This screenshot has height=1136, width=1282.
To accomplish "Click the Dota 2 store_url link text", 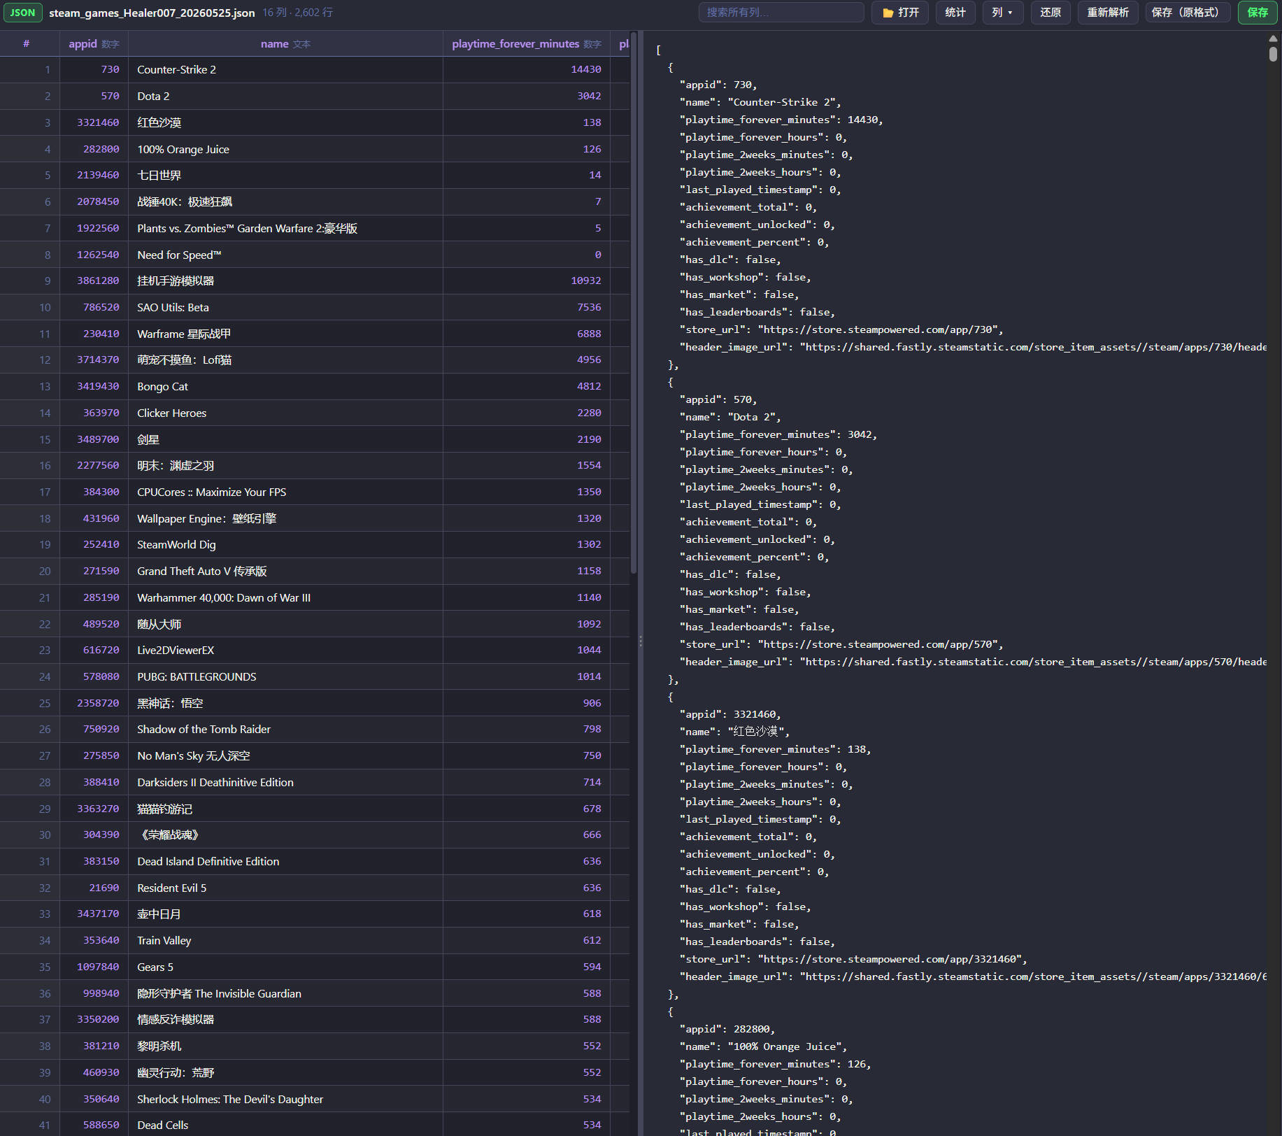I will click(x=881, y=644).
